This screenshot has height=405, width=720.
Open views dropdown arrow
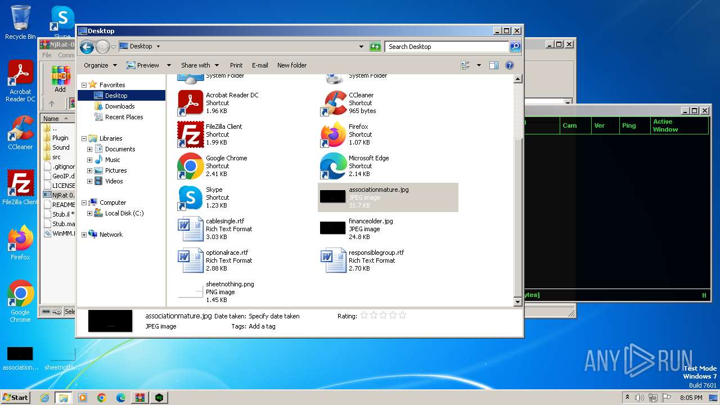click(479, 65)
